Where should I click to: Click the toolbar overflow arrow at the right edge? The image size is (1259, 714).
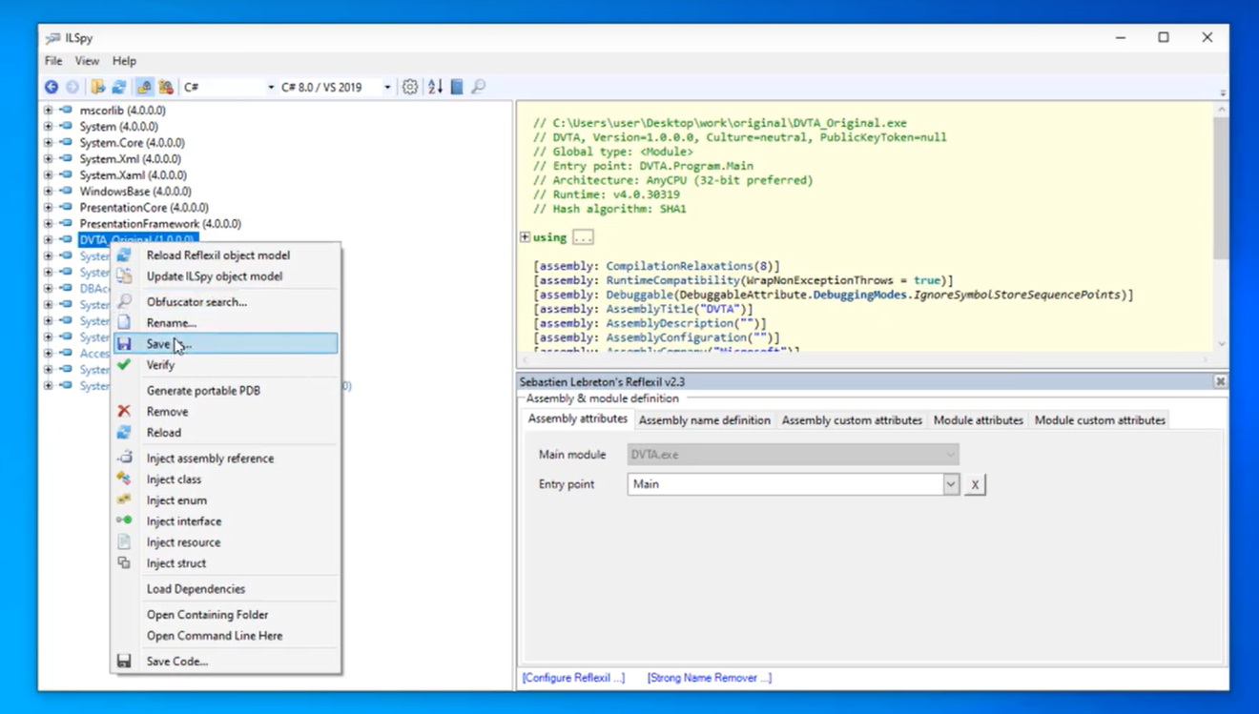[1223, 93]
